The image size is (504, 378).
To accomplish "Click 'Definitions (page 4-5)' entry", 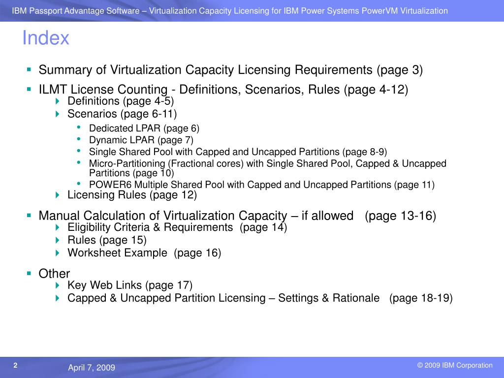I will 121,101.
